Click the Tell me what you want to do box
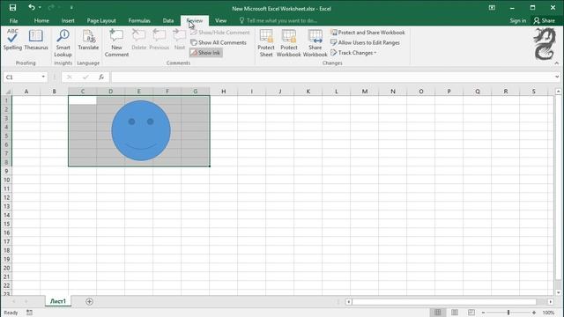 [278, 20]
